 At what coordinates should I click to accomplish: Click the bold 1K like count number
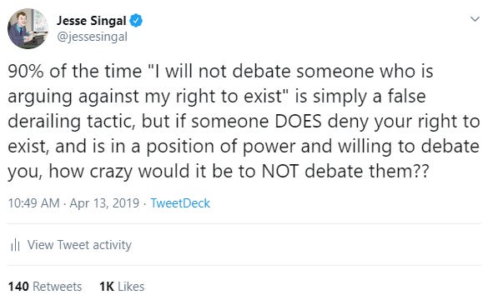coord(107,287)
